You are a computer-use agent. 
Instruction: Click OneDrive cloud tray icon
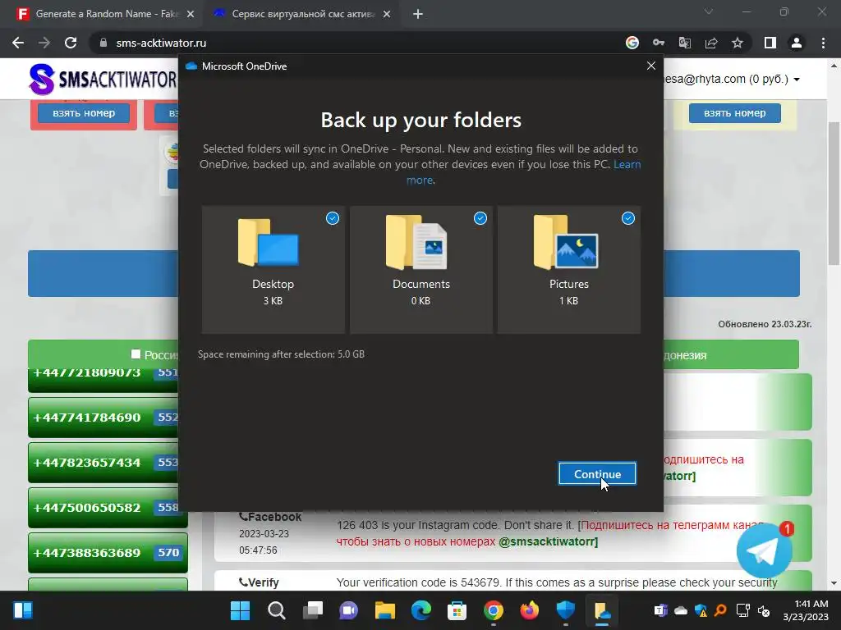click(681, 610)
